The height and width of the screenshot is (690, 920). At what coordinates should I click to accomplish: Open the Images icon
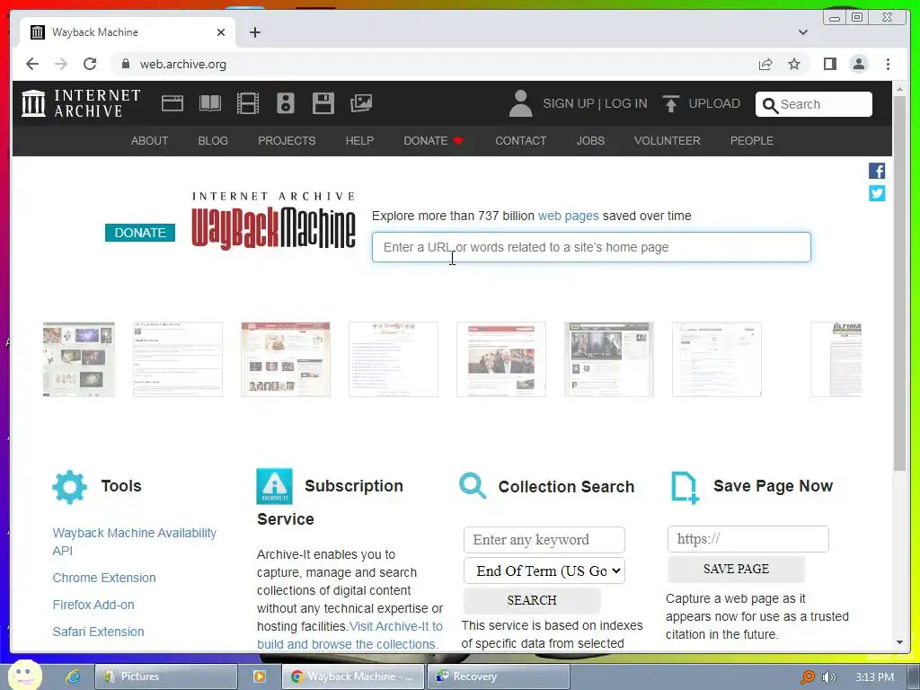tap(361, 103)
